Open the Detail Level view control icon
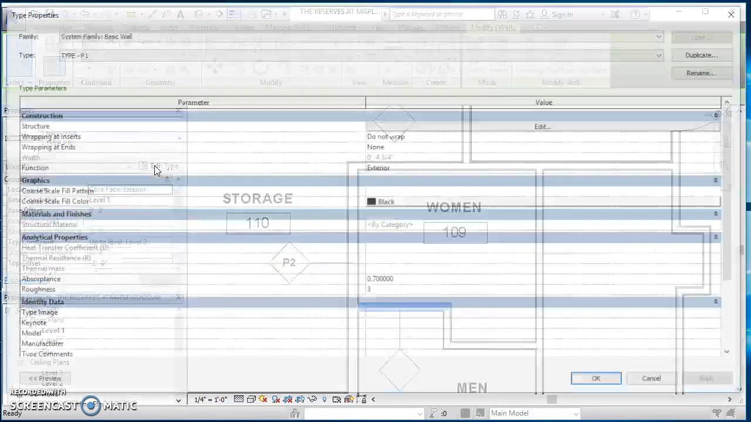 tap(239, 399)
